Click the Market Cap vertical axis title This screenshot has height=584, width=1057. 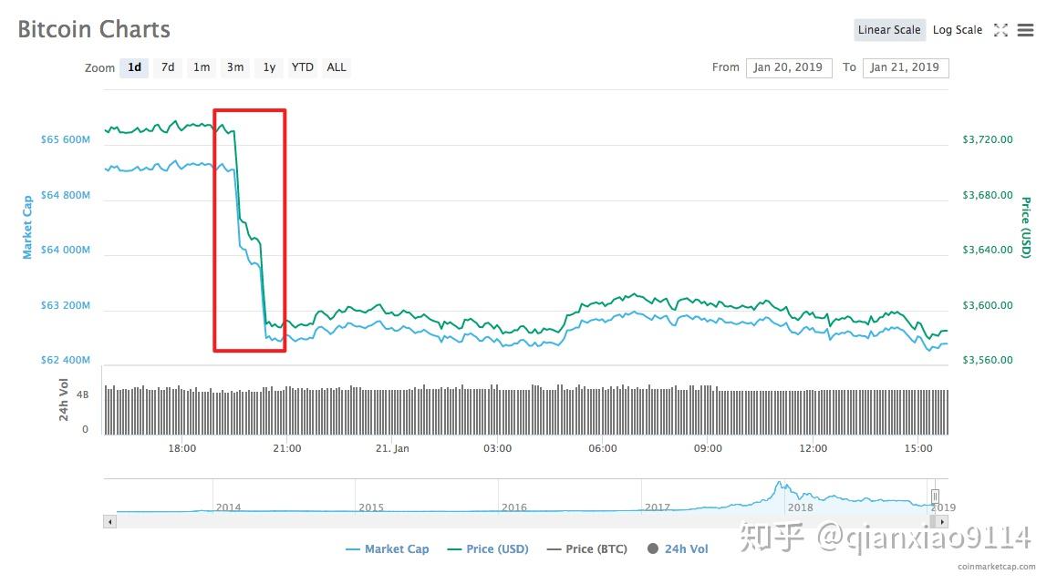coord(27,227)
